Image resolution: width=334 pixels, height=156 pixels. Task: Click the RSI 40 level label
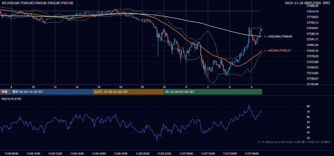(308, 127)
